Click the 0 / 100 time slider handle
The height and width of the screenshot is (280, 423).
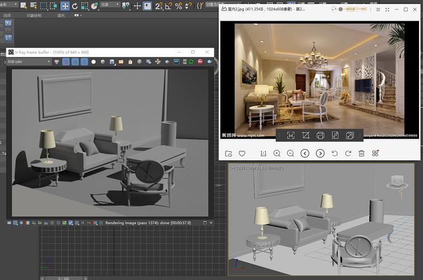point(64,278)
